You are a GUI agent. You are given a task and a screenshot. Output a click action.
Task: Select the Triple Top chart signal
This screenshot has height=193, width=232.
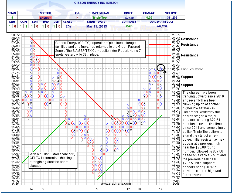tap(99, 18)
